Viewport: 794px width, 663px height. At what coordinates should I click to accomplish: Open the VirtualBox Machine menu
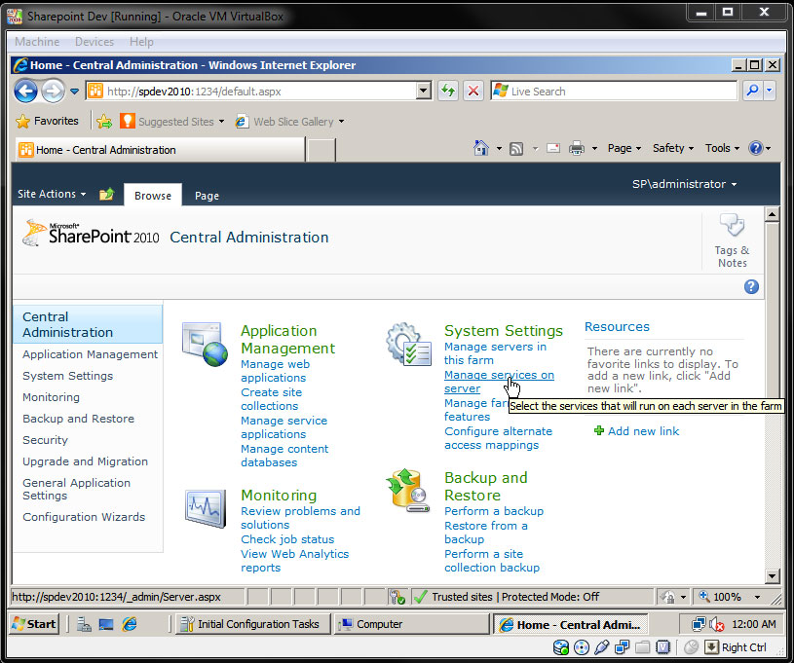click(37, 42)
